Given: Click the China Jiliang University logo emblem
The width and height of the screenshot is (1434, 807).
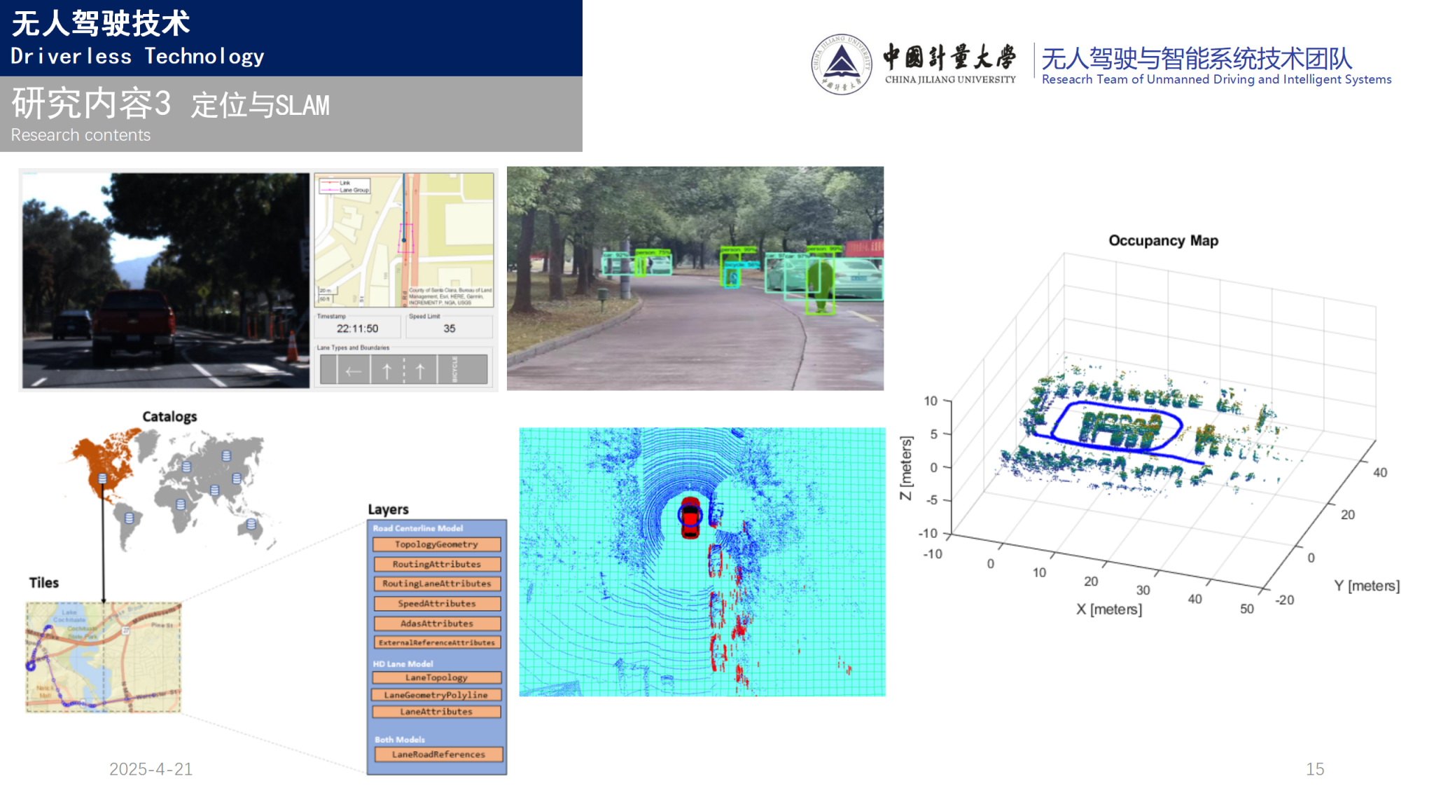Looking at the screenshot, I should point(841,64).
